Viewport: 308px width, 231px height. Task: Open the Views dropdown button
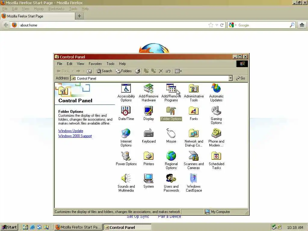tap(178, 71)
